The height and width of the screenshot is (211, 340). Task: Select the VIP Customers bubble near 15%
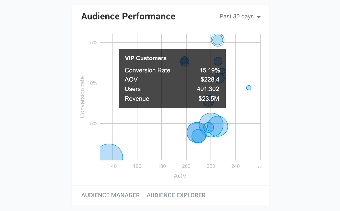point(218,40)
